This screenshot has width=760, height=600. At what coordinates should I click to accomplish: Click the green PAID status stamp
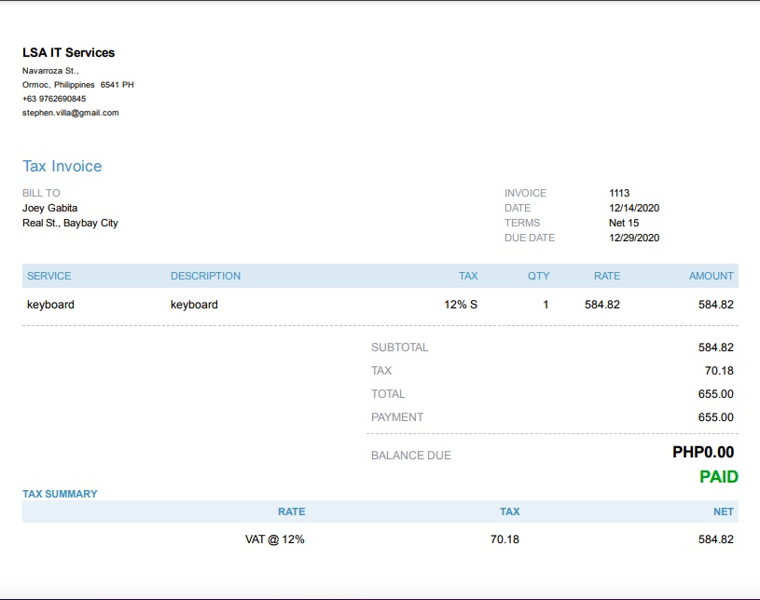[719, 477]
